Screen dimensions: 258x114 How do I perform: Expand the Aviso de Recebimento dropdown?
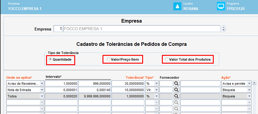[x=42, y=84]
